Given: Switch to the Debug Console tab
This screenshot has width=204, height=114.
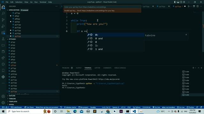Looking at the screenshot, I should pyautogui.click(x=120, y=68).
